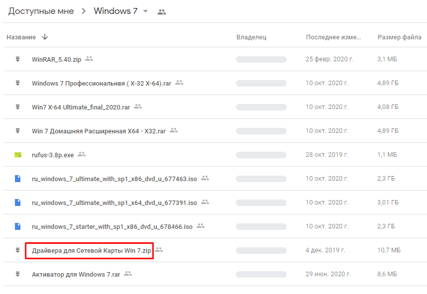Screen dimensions: 427x294
Task: Click the file size 8,6 МБ
Action: pos(387,274)
